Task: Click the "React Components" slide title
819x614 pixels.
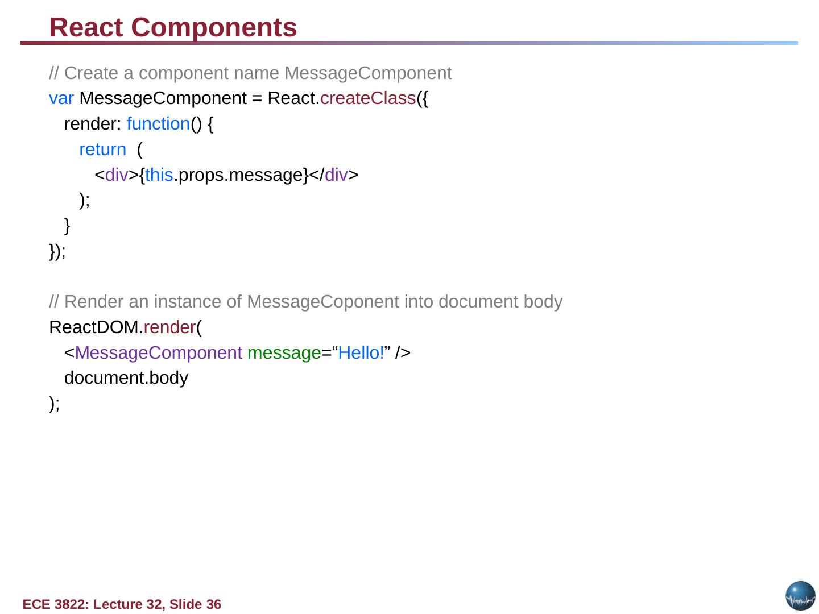Action: point(173,27)
